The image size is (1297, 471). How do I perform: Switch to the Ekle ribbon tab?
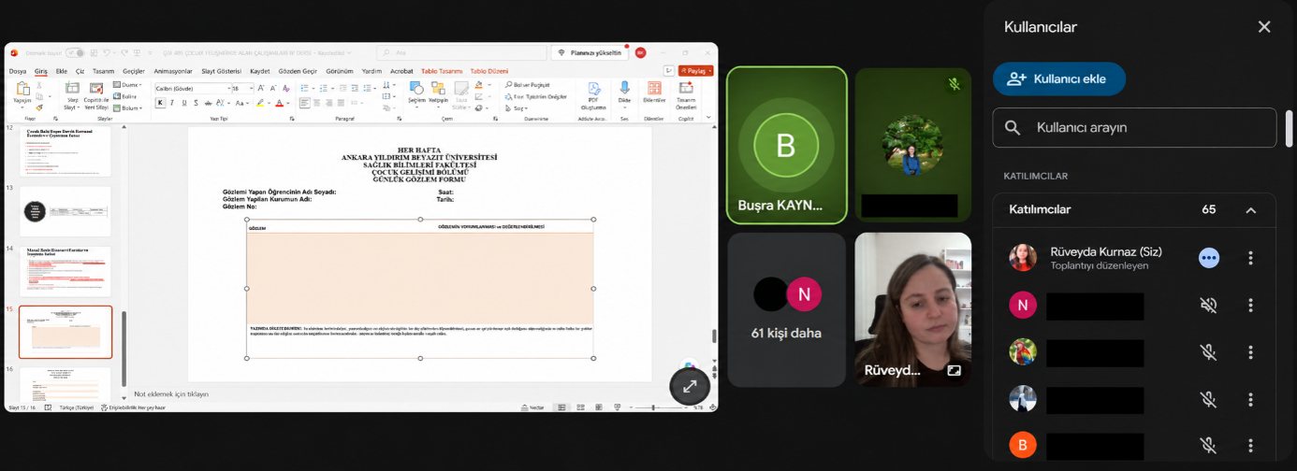click(x=62, y=71)
